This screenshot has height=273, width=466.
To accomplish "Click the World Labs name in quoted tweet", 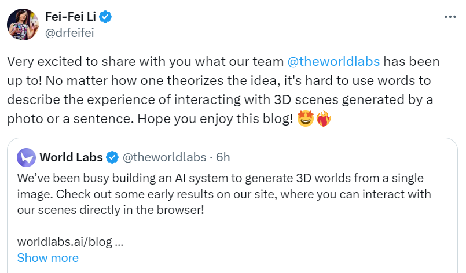I will [71, 157].
